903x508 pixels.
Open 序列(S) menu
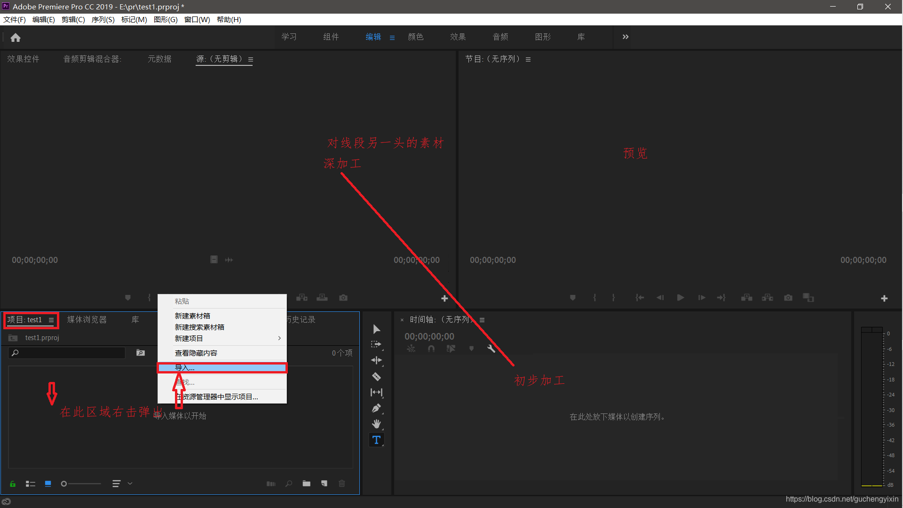[103, 19]
